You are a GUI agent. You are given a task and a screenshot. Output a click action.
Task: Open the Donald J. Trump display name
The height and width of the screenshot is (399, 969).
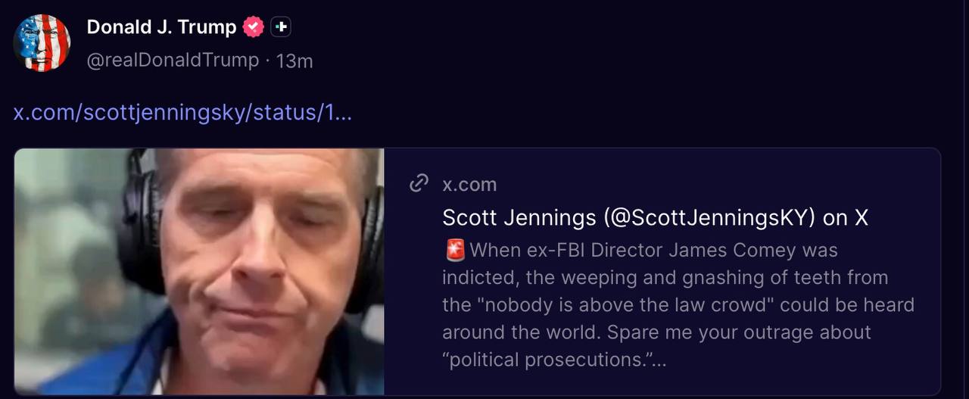click(x=161, y=27)
